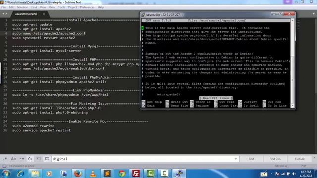Click line 4 'sudo nano /etc/apache2/apache2.conf'
This screenshot has width=317, height=178.
(x=49, y=33)
